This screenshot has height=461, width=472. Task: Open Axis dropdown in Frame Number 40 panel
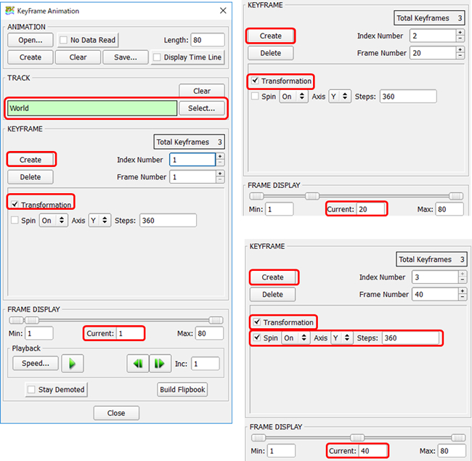341,338
